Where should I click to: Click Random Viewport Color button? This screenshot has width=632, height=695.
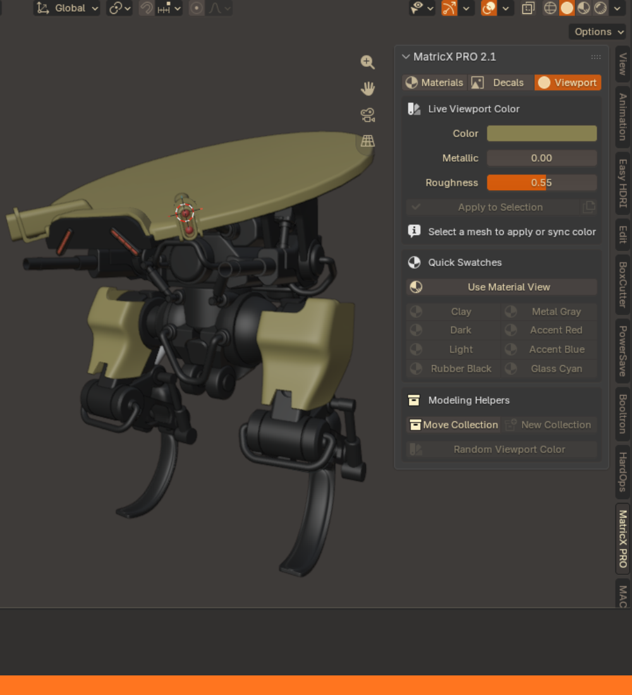pos(502,449)
